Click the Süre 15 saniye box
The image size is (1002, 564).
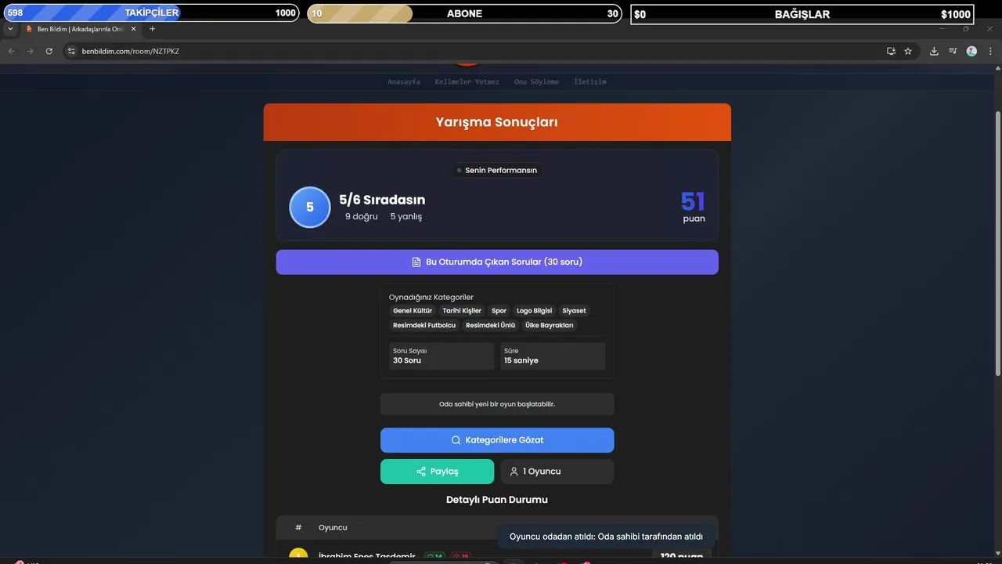[x=553, y=356]
